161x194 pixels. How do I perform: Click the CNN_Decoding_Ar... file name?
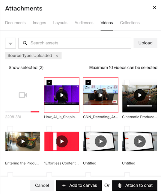pyautogui.click(x=100, y=117)
